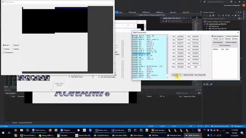Screen dimensions: 246x138
Task: Open the Output tab at the bottom
Action: tap(15, 123)
